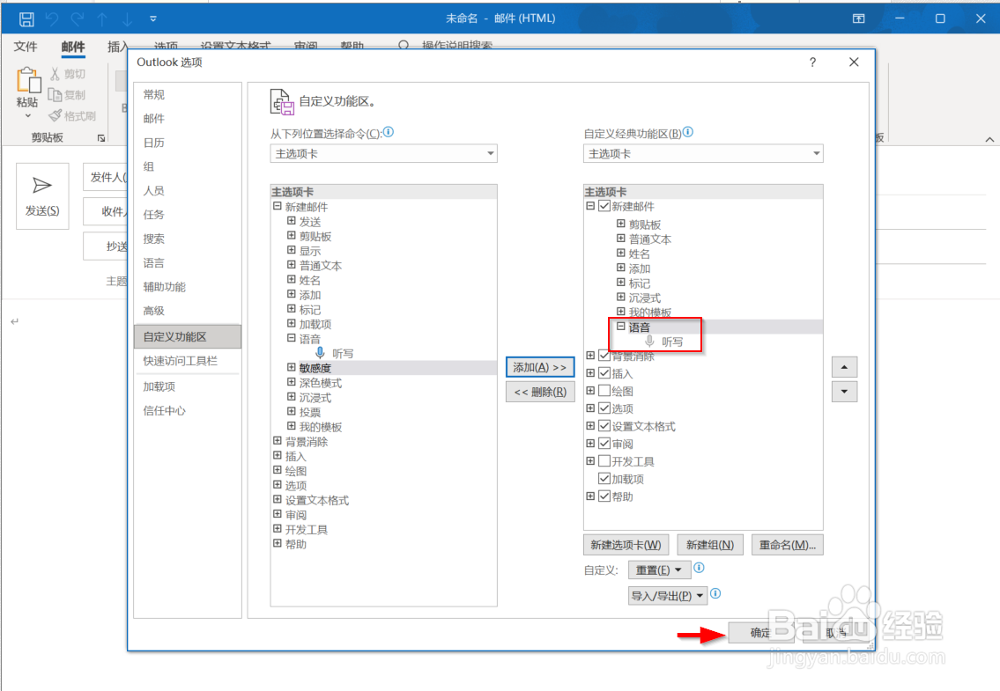
Task: Expand the 敏感度 node in left tree
Action: (292, 367)
